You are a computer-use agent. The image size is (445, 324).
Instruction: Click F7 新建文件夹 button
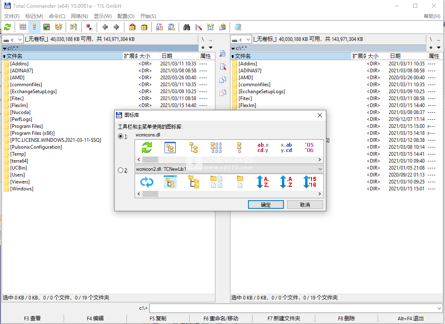coord(284,318)
